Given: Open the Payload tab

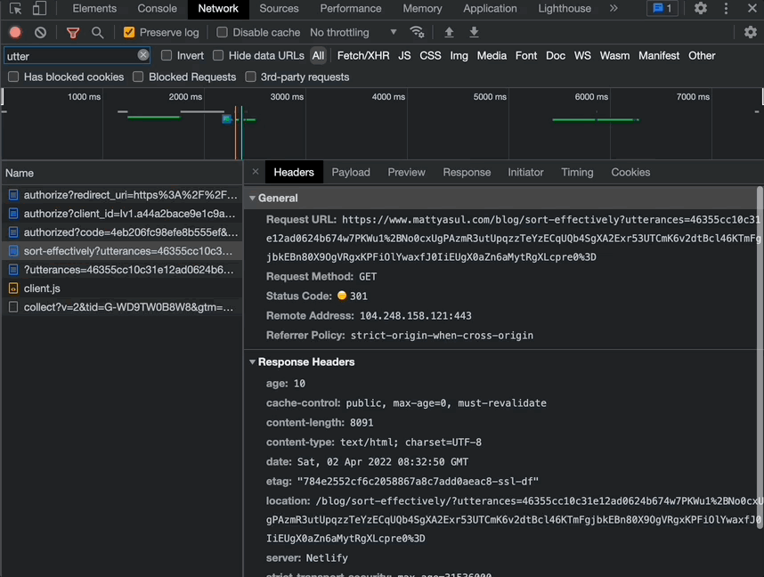Looking at the screenshot, I should click(x=350, y=173).
